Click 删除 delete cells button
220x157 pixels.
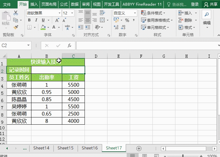coord(185,20)
